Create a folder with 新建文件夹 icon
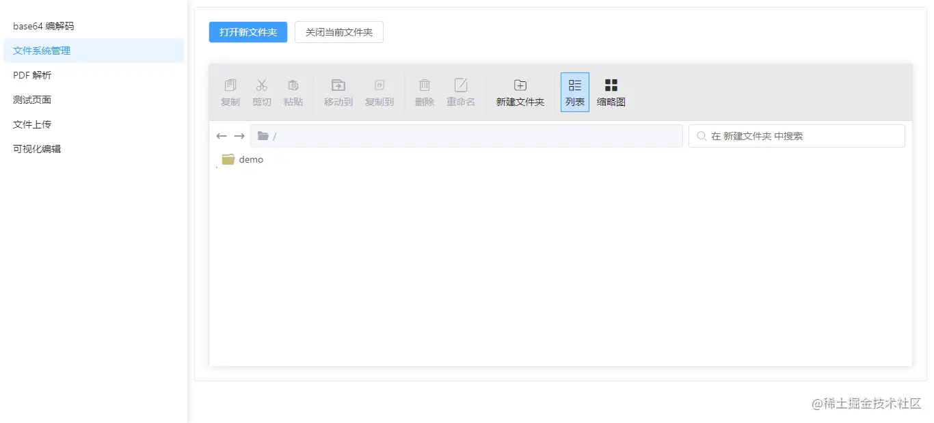This screenshot has width=934, height=423. point(520,85)
